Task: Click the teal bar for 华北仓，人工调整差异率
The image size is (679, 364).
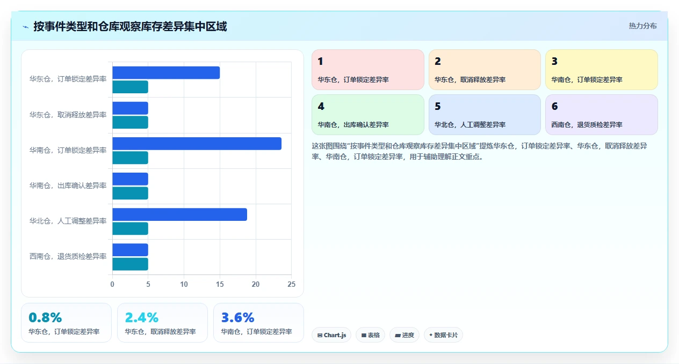Action: [130, 228]
